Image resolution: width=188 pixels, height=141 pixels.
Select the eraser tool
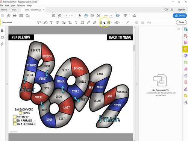[95, 23]
